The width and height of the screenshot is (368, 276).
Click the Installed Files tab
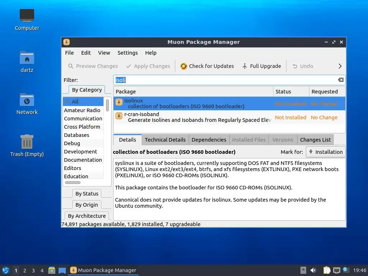click(249, 140)
